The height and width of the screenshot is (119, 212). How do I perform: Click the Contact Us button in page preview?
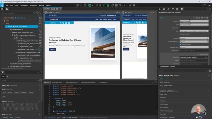point(52,49)
